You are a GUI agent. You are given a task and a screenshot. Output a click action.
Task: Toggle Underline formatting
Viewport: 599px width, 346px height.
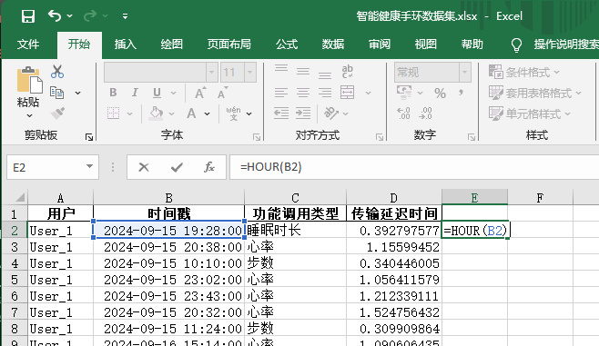[x=157, y=93]
